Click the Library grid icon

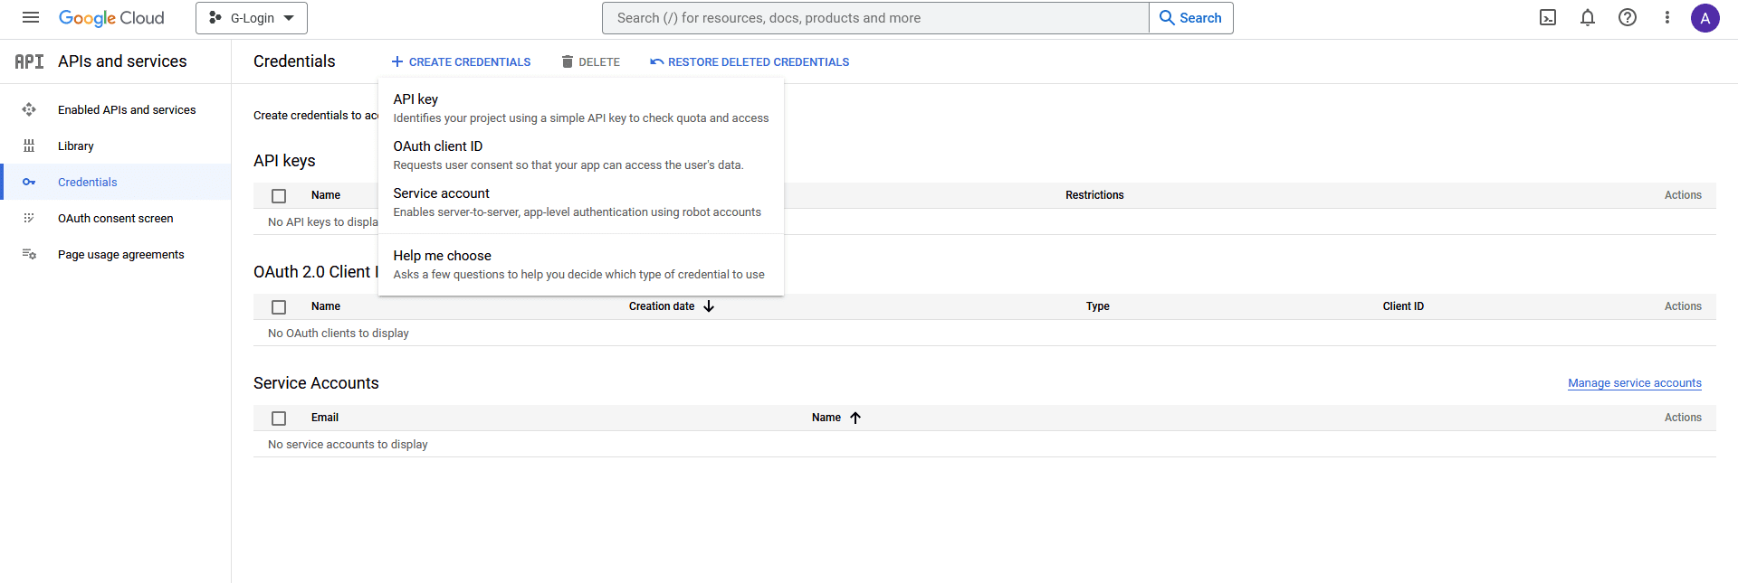[29, 146]
